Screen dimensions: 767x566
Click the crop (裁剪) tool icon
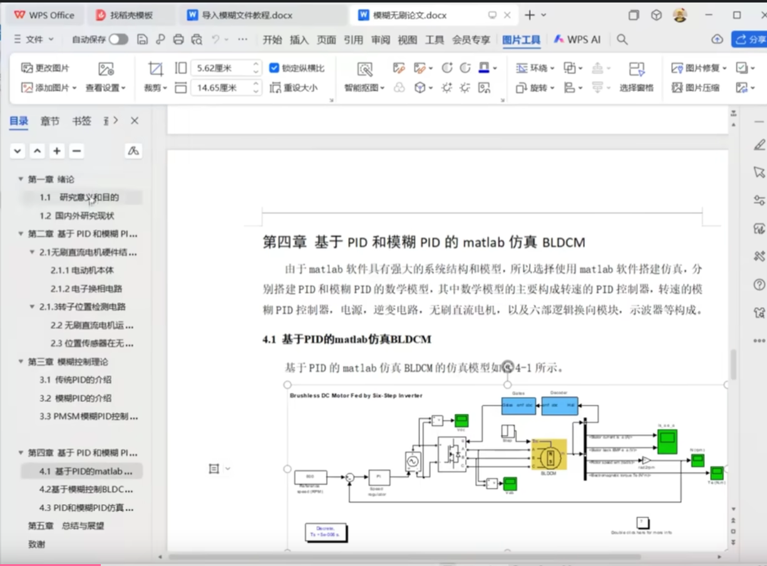155,69
